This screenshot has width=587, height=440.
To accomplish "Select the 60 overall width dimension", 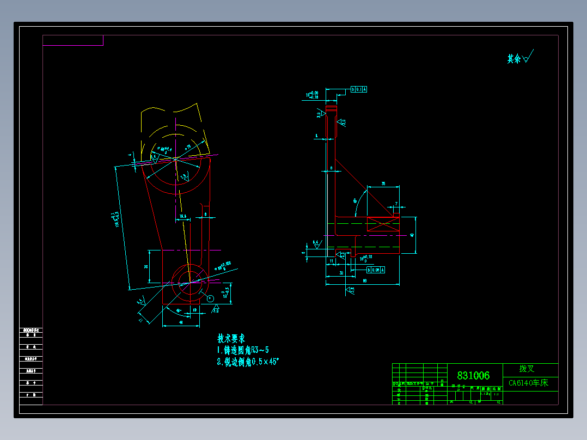I will coord(365,280).
